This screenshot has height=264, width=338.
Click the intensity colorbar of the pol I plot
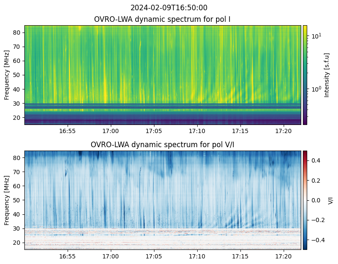tap(305, 75)
